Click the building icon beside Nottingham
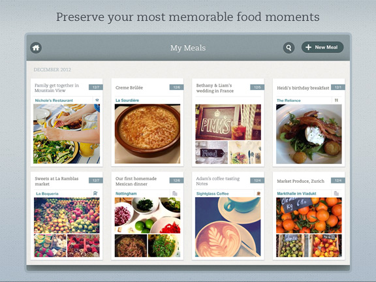376x282 pixels. click(175, 193)
